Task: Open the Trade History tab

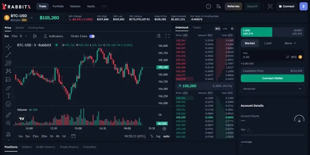Action: point(69,147)
